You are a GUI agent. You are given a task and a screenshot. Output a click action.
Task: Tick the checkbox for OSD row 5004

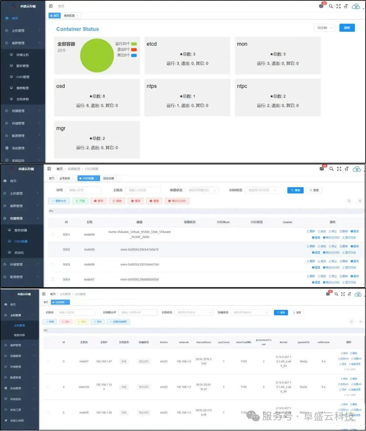point(53,279)
